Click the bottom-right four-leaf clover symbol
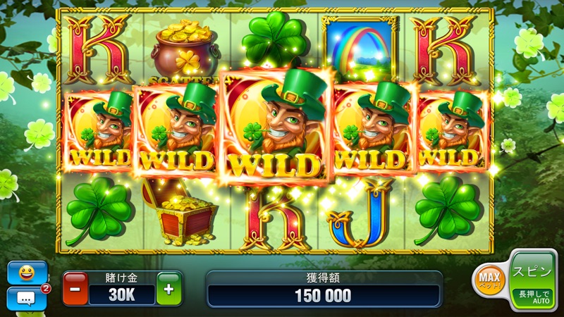 (447, 210)
